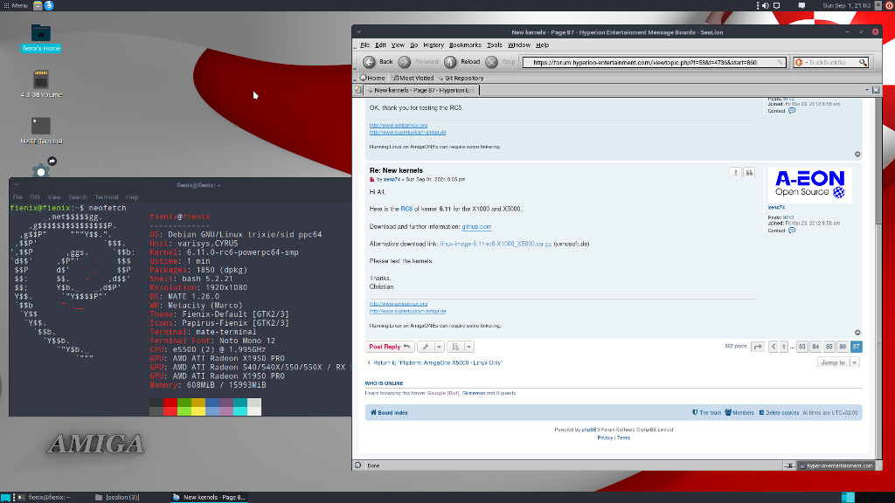This screenshot has width=895, height=503.
Task: Open the Tools menu in SeaLion
Action: [x=495, y=45]
